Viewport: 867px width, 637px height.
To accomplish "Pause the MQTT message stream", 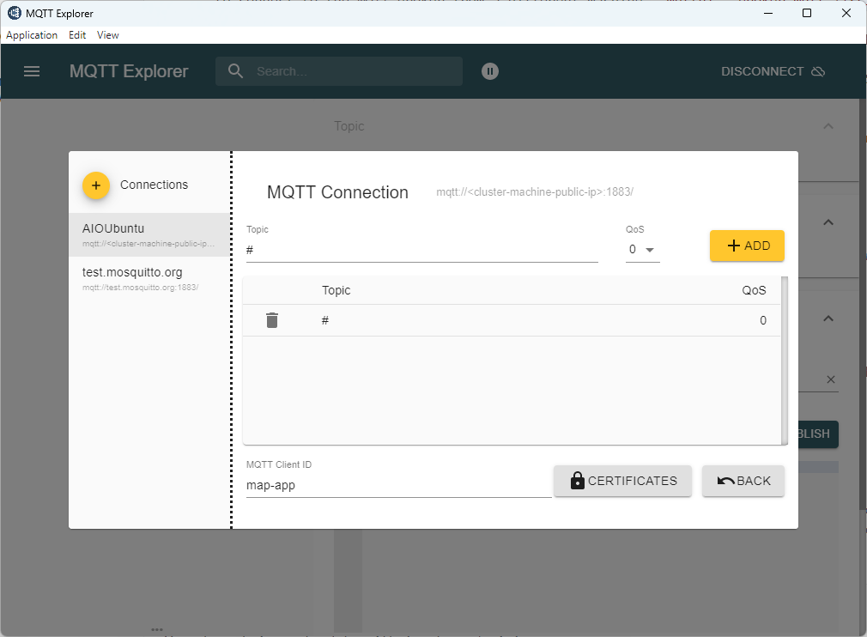I will pyautogui.click(x=489, y=71).
